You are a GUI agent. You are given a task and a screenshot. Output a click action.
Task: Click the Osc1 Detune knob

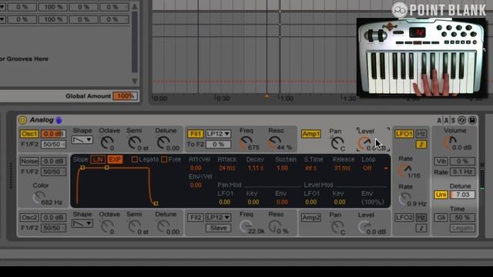coord(163,143)
